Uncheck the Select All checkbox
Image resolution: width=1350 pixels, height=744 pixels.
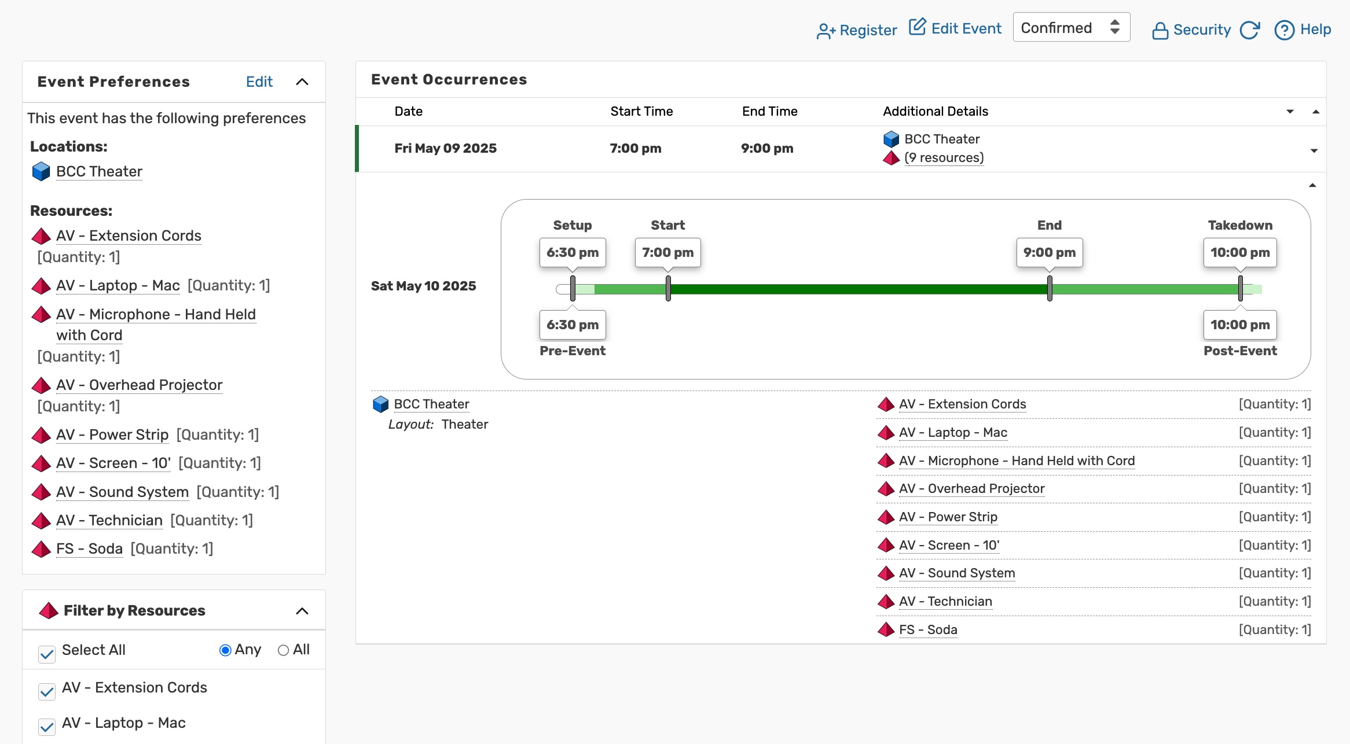pos(47,654)
